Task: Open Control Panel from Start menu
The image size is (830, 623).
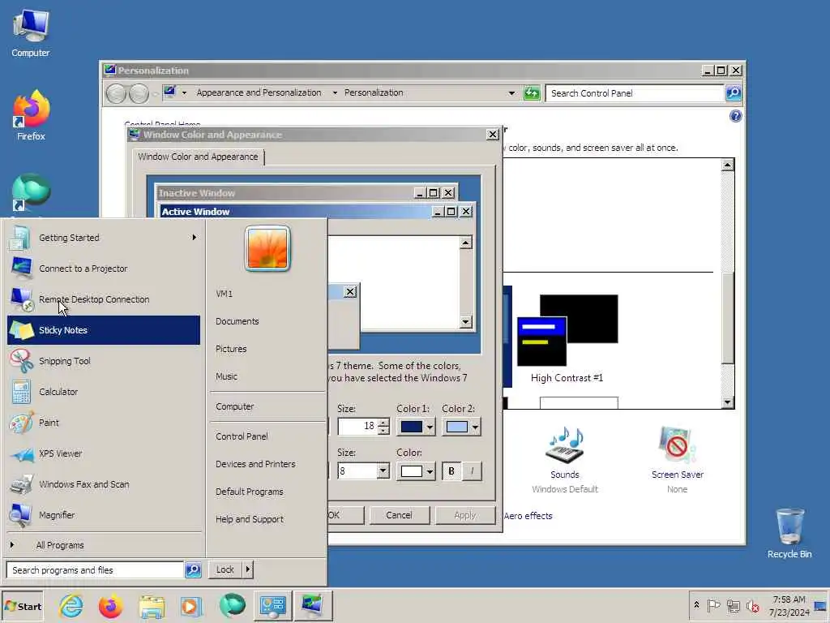Action: click(x=242, y=436)
